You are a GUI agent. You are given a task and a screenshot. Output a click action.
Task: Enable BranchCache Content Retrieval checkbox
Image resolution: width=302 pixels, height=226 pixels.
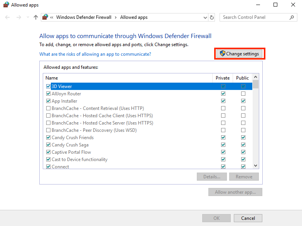[49, 108]
